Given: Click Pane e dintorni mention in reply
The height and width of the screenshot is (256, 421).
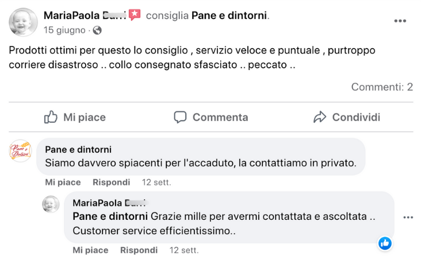Looking at the screenshot, I should tap(110, 216).
